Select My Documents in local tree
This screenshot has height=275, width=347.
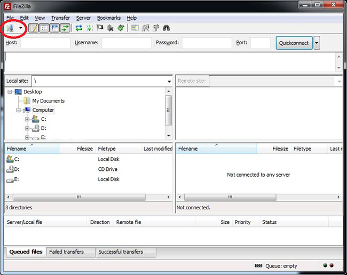pos(49,101)
